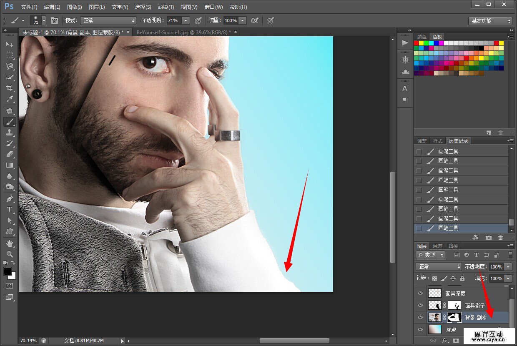The height and width of the screenshot is (346, 517).
Task: Select the Crop tool in the toolbox
Action: pyautogui.click(x=9, y=88)
